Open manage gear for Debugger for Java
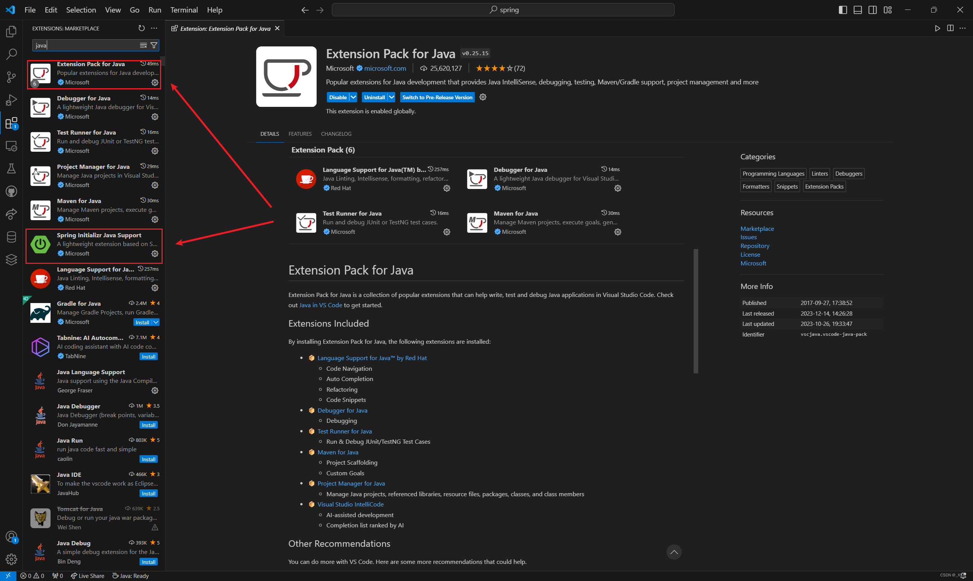The height and width of the screenshot is (581, 973). coord(155,117)
